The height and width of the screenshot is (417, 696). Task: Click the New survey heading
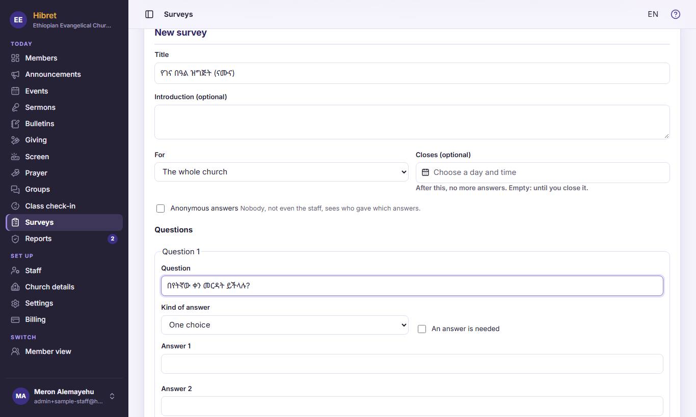point(180,33)
